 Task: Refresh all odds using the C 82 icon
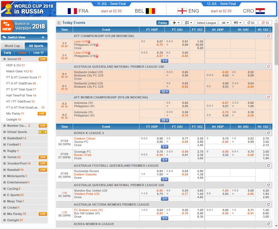click(250, 23)
